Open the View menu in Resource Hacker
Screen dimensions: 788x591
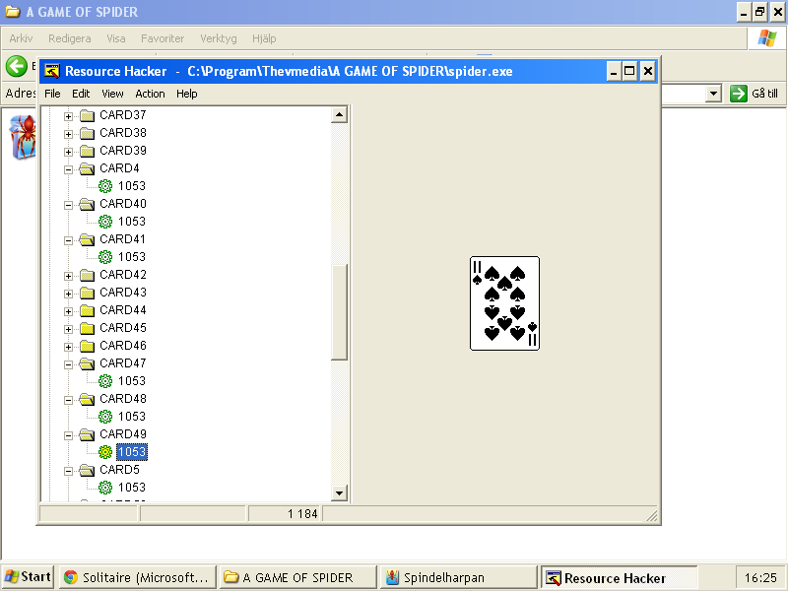112,94
